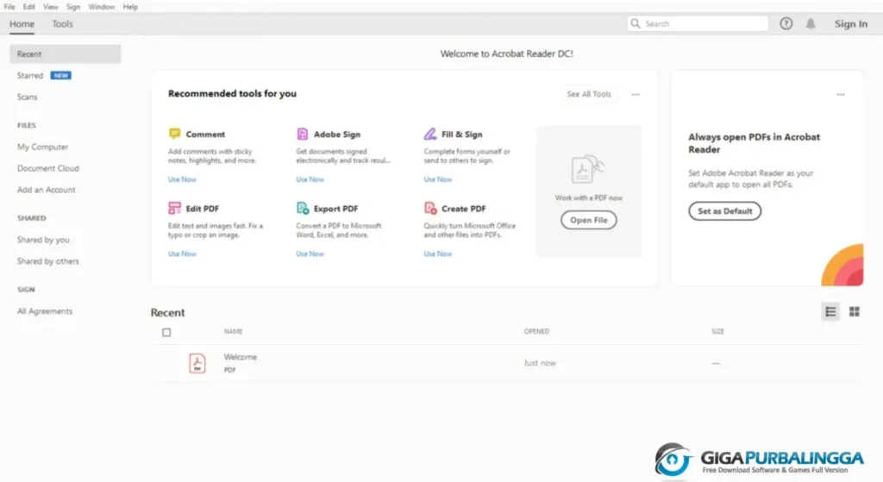Image resolution: width=883 pixels, height=482 pixels.
Task: Click the Work with a PDF illustration
Action: point(588,168)
